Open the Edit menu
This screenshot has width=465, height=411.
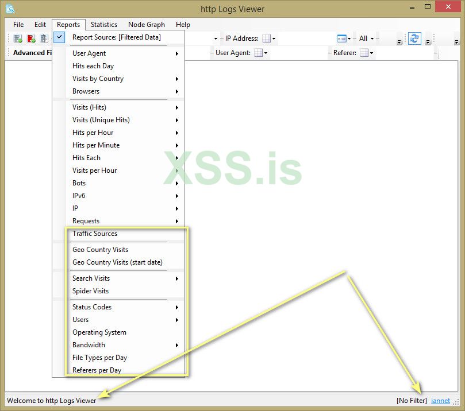point(40,25)
